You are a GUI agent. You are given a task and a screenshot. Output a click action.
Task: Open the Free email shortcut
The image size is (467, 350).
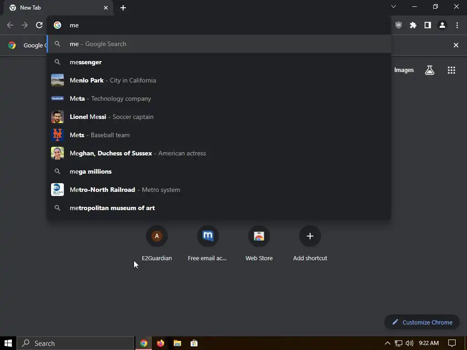tap(208, 243)
